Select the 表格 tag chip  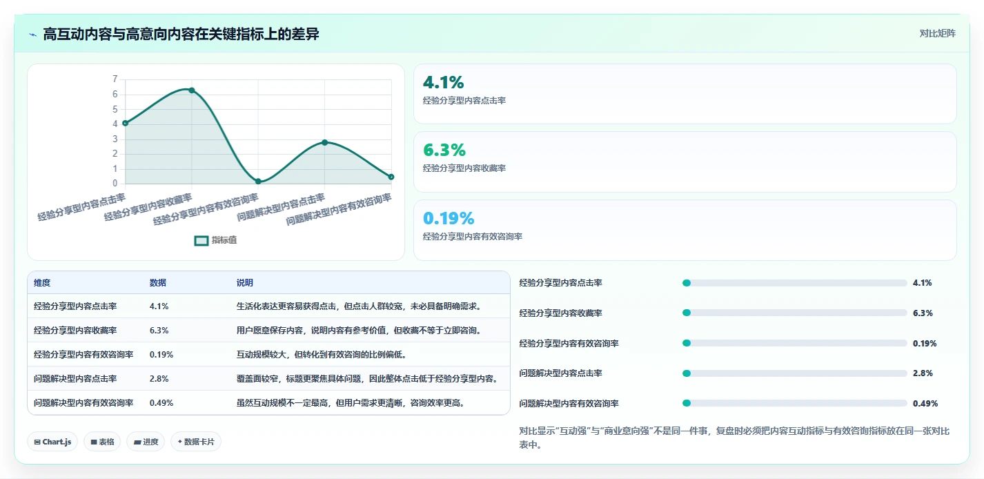pyautogui.click(x=102, y=442)
